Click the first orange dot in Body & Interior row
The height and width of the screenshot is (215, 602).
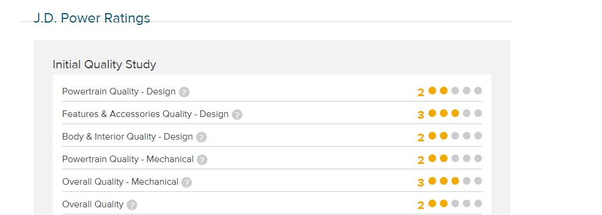(x=432, y=136)
